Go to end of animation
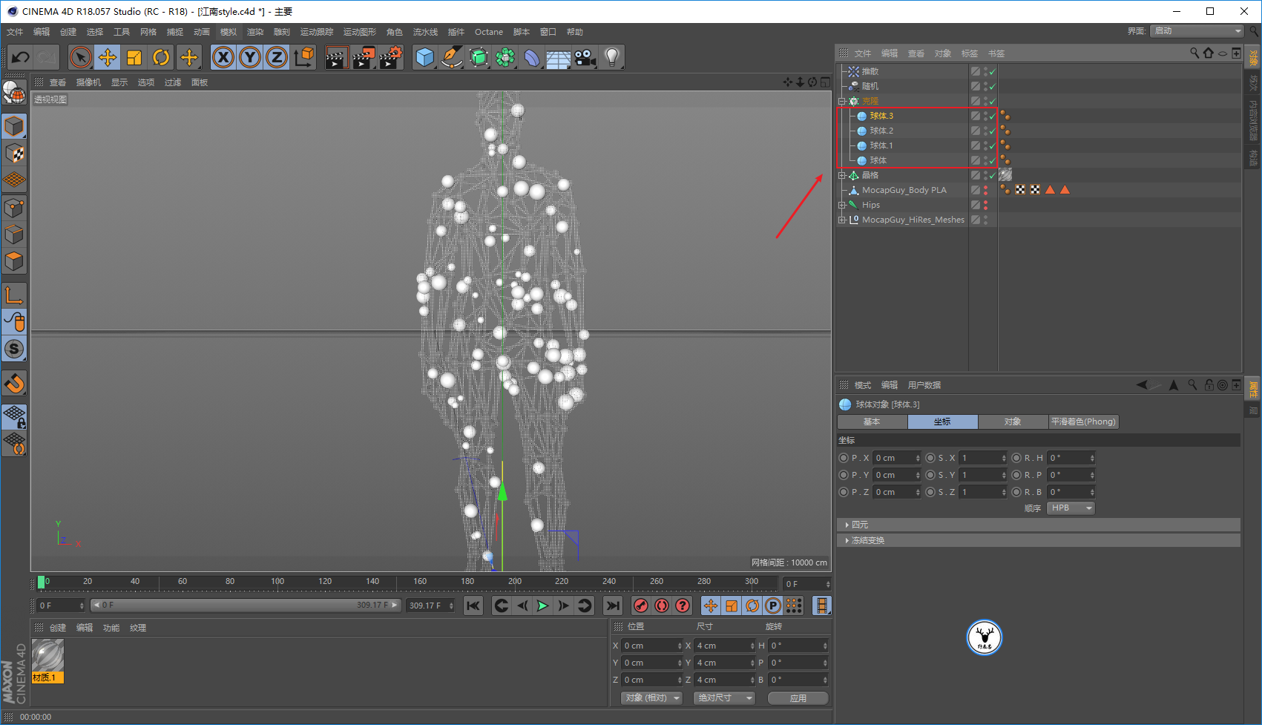Screen dimensions: 1262x725 point(613,606)
